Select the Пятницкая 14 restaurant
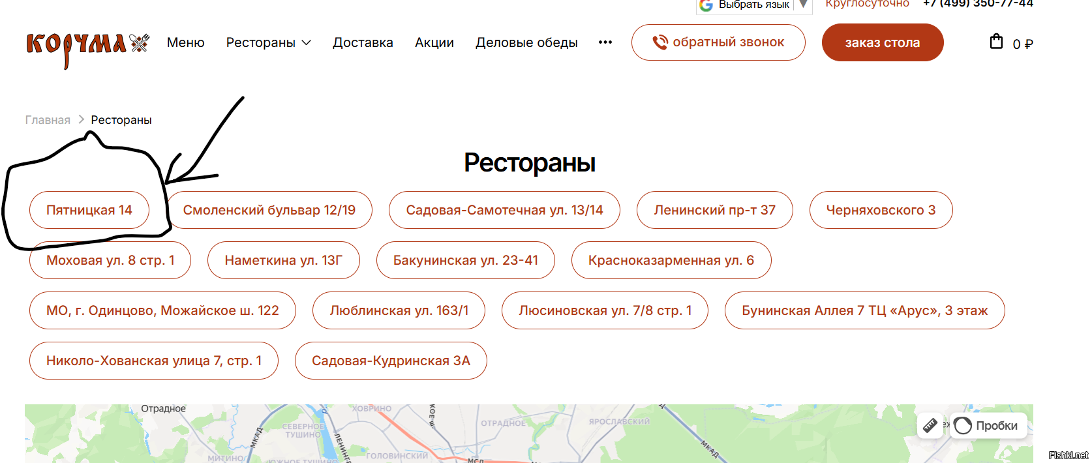 pos(89,210)
